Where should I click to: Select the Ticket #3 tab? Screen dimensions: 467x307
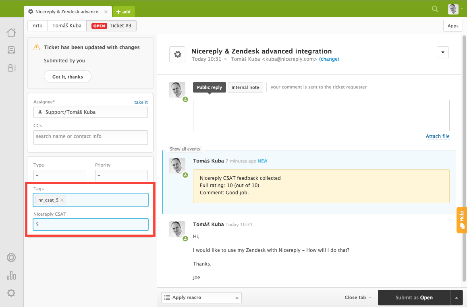pyautogui.click(x=111, y=26)
